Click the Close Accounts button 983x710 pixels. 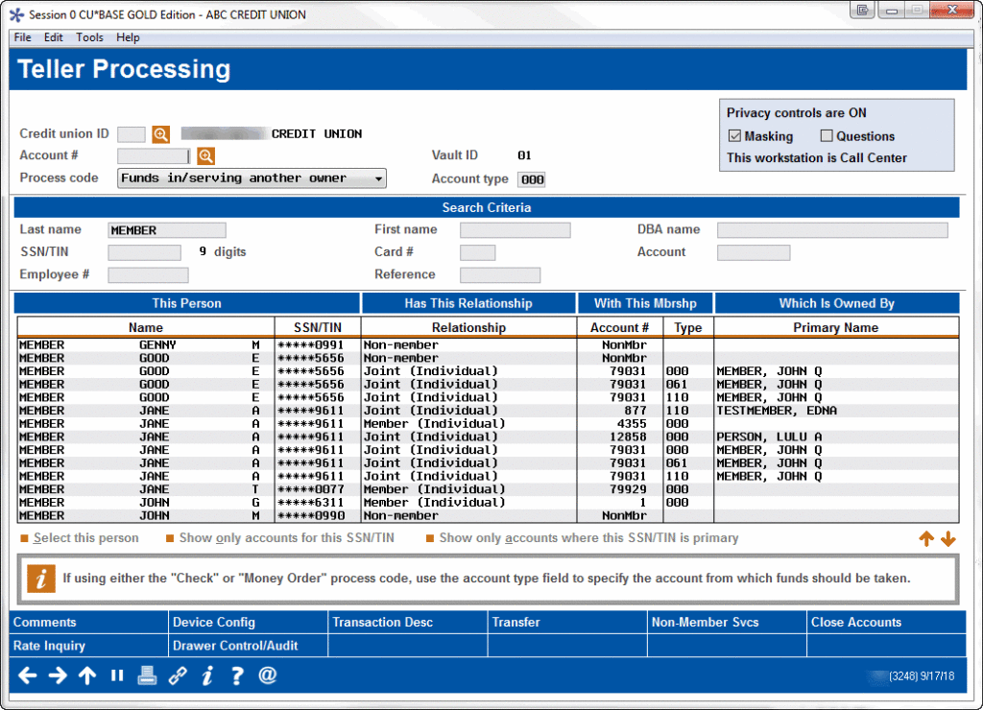pos(886,623)
